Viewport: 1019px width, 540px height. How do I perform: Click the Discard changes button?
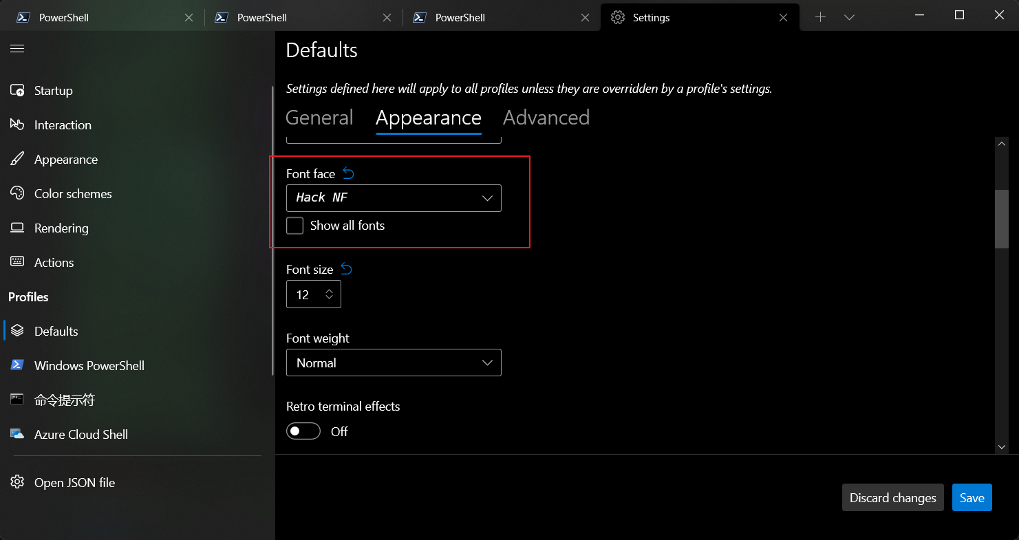pyautogui.click(x=892, y=497)
